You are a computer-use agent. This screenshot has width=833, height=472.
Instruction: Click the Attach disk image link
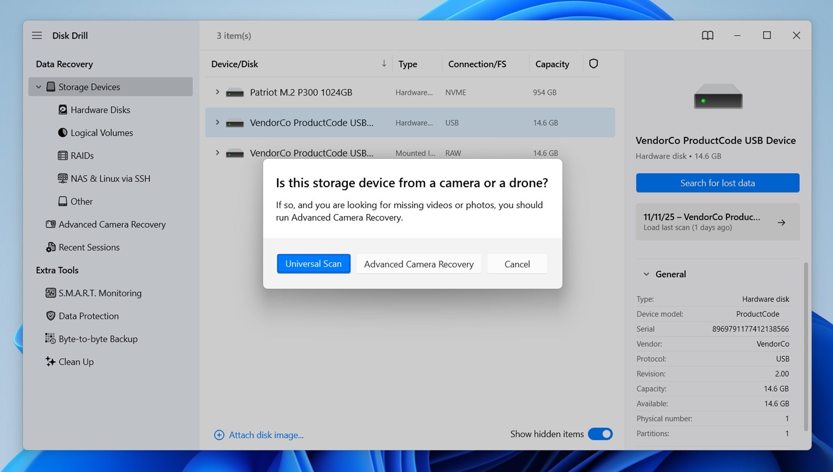pos(265,435)
